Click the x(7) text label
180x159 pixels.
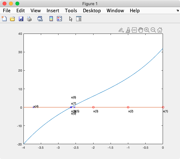click(74, 104)
